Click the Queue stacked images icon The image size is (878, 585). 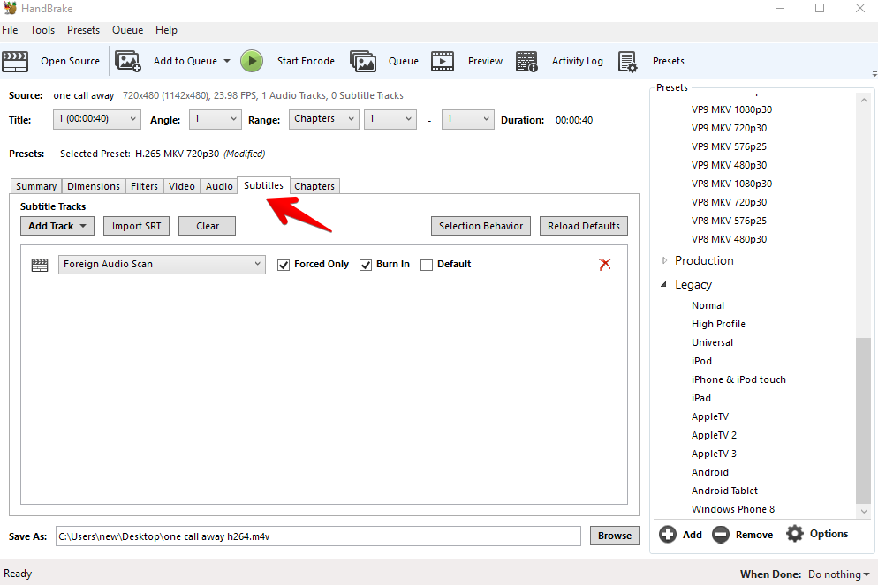363,61
